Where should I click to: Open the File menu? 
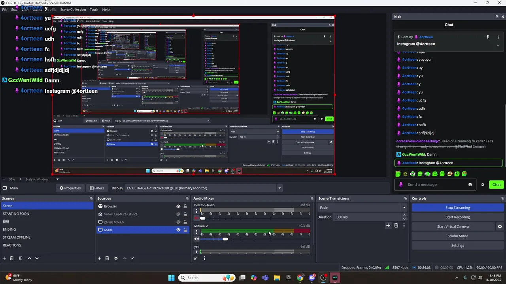point(5,9)
